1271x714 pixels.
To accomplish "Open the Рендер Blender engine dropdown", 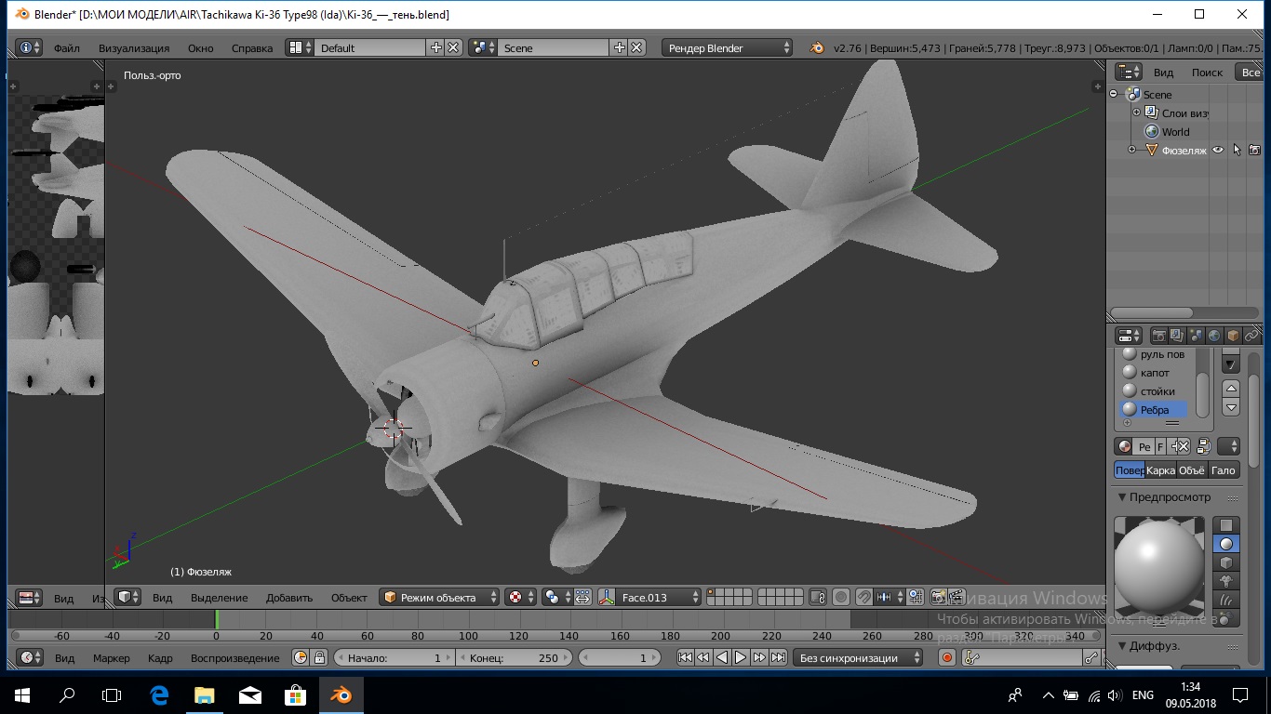I will 728,47.
